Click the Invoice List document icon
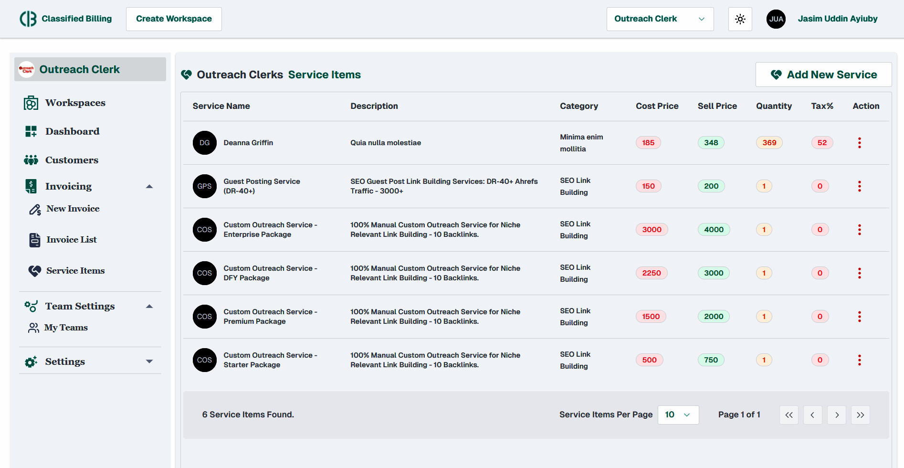Viewport: 904px width, 468px height. [35, 240]
